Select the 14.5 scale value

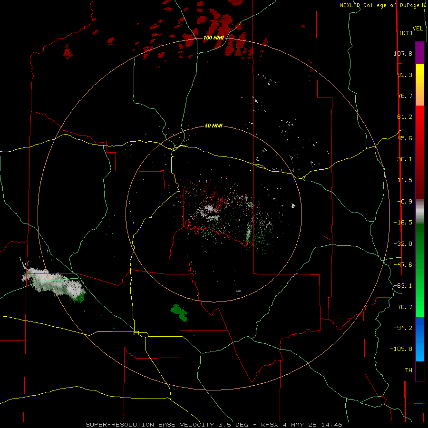[405, 180]
